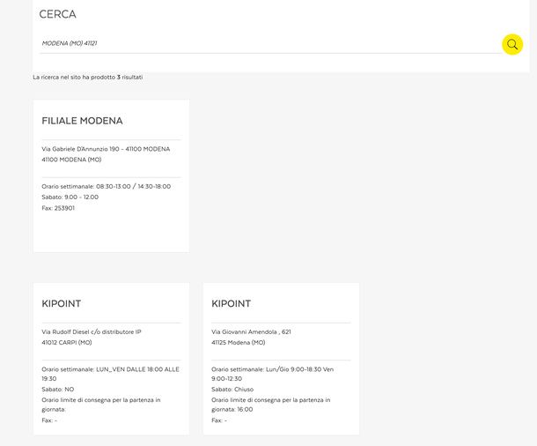The image size is (537, 446).
Task: Click the 41125 Modena (MO) line
Action: pos(239,343)
